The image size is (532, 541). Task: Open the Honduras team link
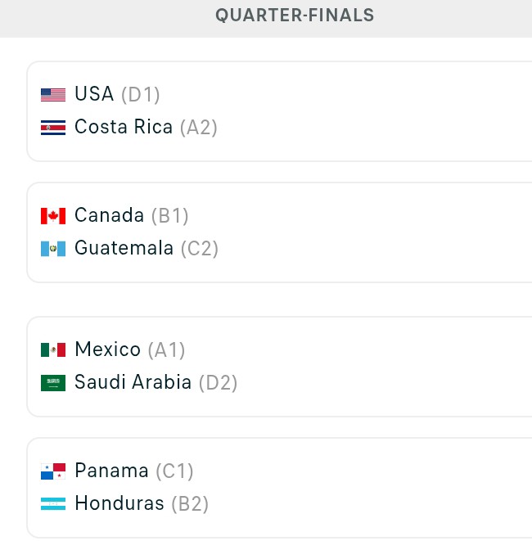point(119,503)
